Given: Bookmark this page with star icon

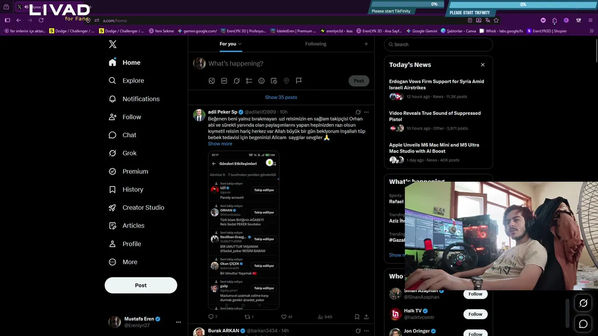Looking at the screenshot, I should point(496,21).
